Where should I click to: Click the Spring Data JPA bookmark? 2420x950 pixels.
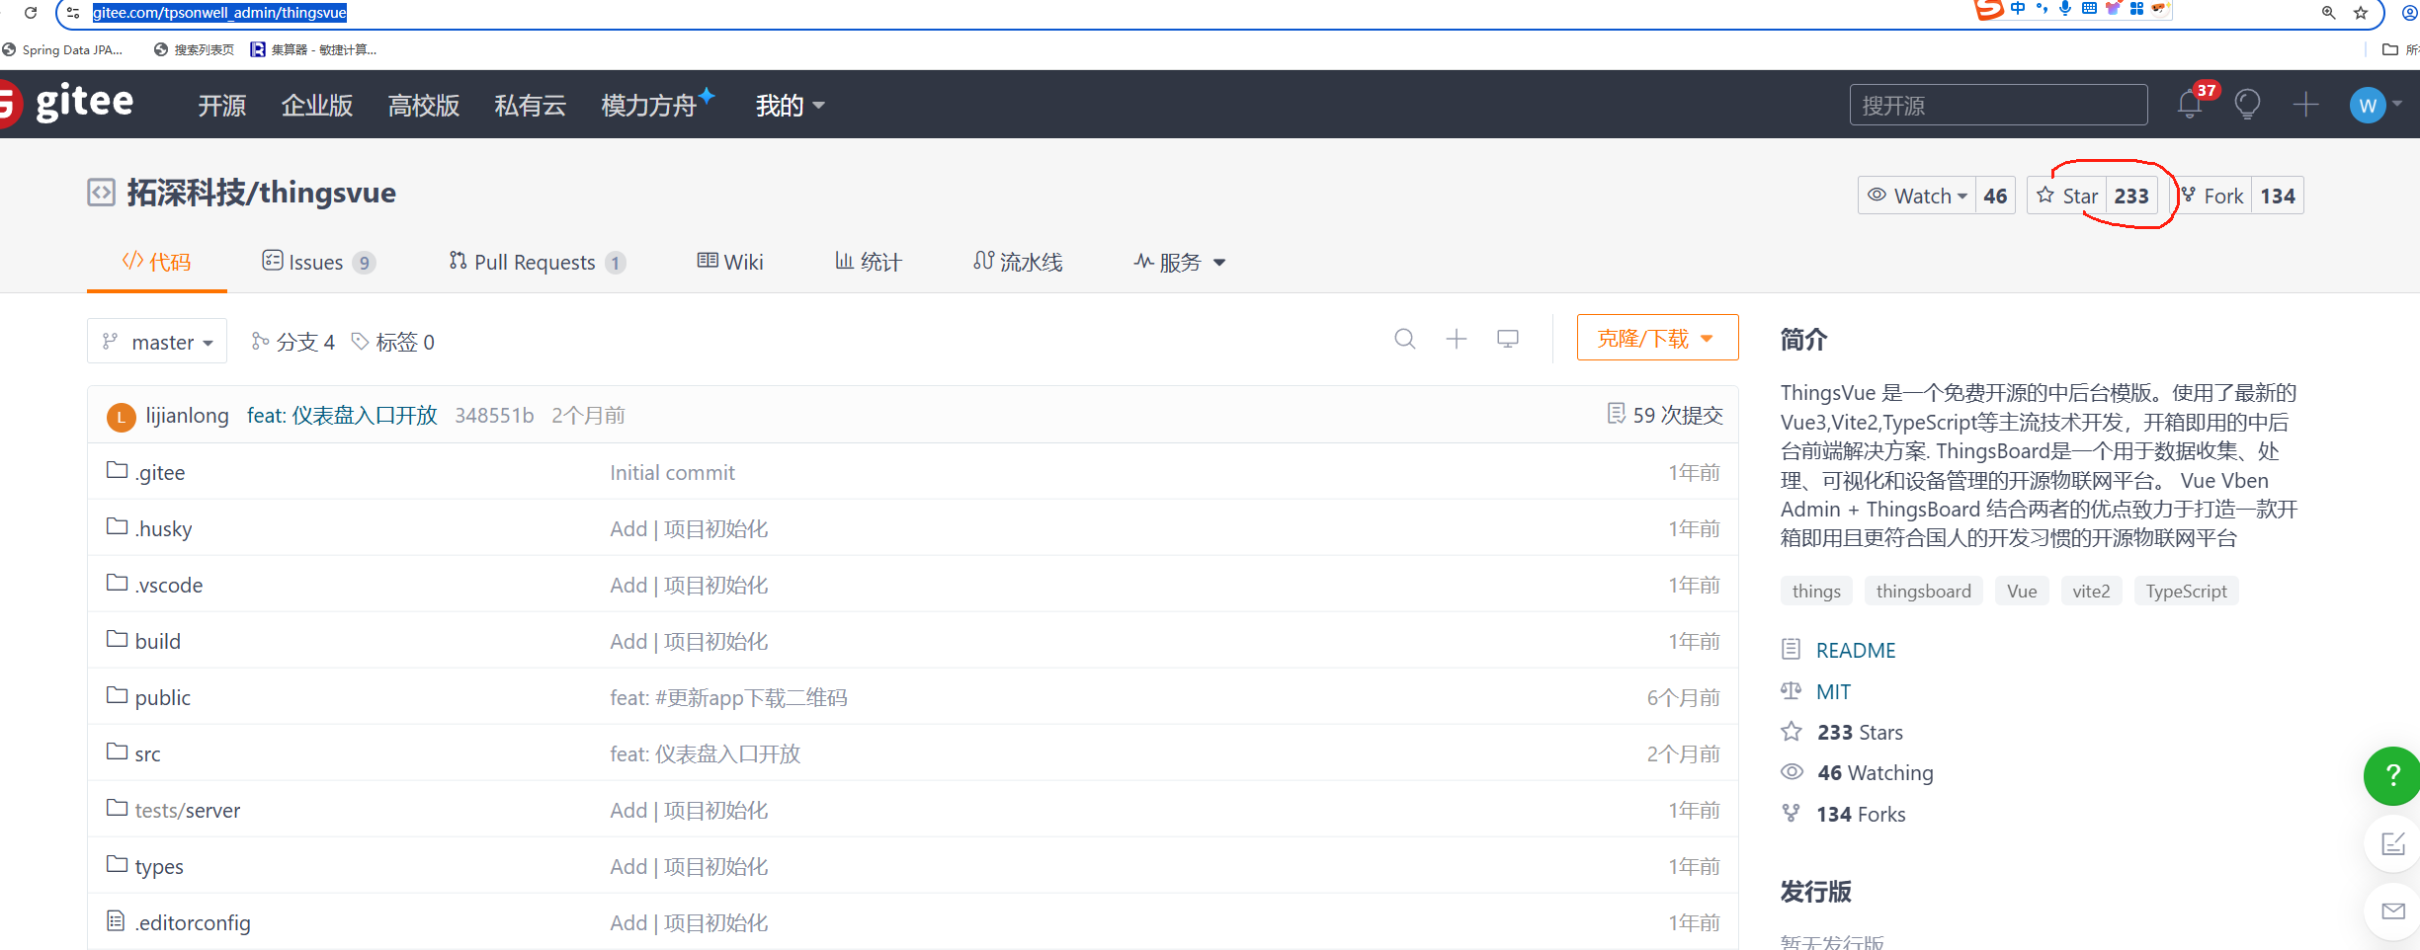click(x=63, y=49)
